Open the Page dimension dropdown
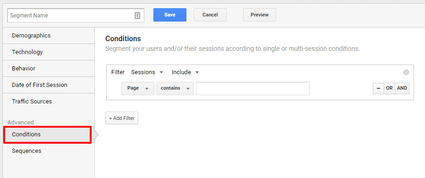425x178 pixels. pos(138,89)
